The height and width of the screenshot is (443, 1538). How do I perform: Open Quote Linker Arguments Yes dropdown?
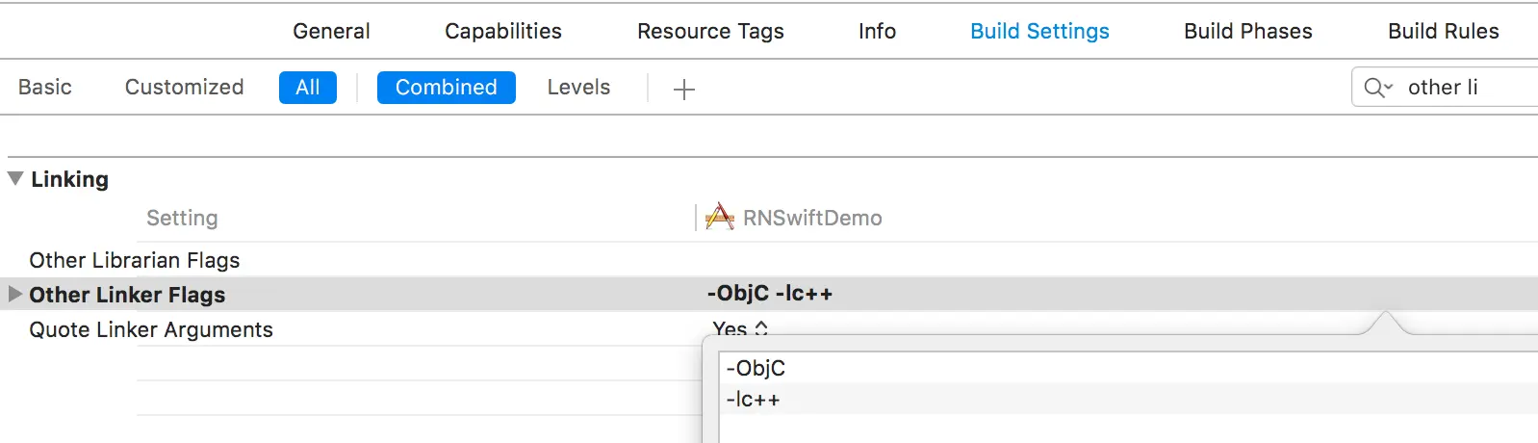click(740, 328)
